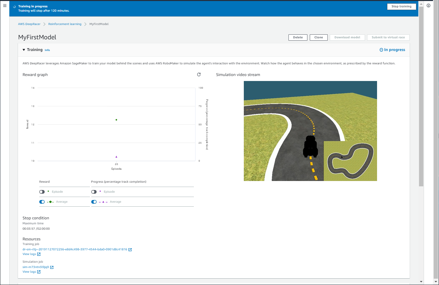Open external link icon beside simulation job ID
This screenshot has height=285, width=439.
click(x=52, y=267)
